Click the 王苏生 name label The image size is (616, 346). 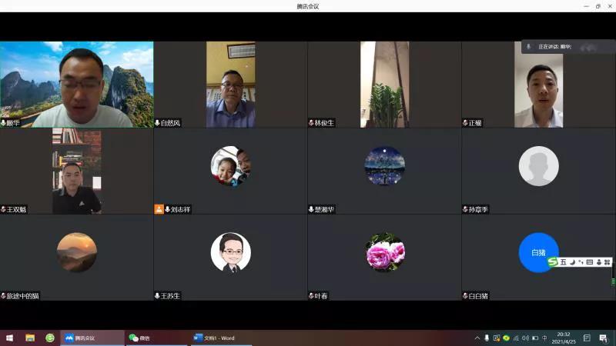170,296
